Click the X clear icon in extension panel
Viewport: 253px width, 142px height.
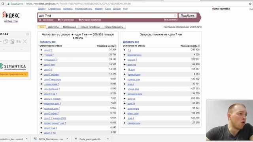coord(25,41)
